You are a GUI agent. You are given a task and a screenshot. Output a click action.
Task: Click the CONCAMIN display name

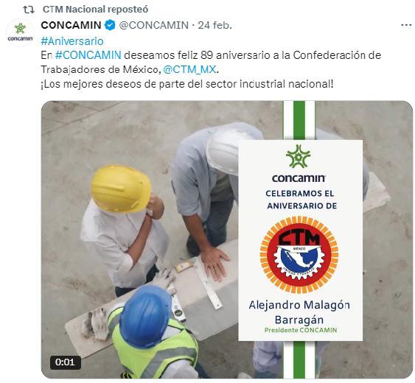click(71, 25)
